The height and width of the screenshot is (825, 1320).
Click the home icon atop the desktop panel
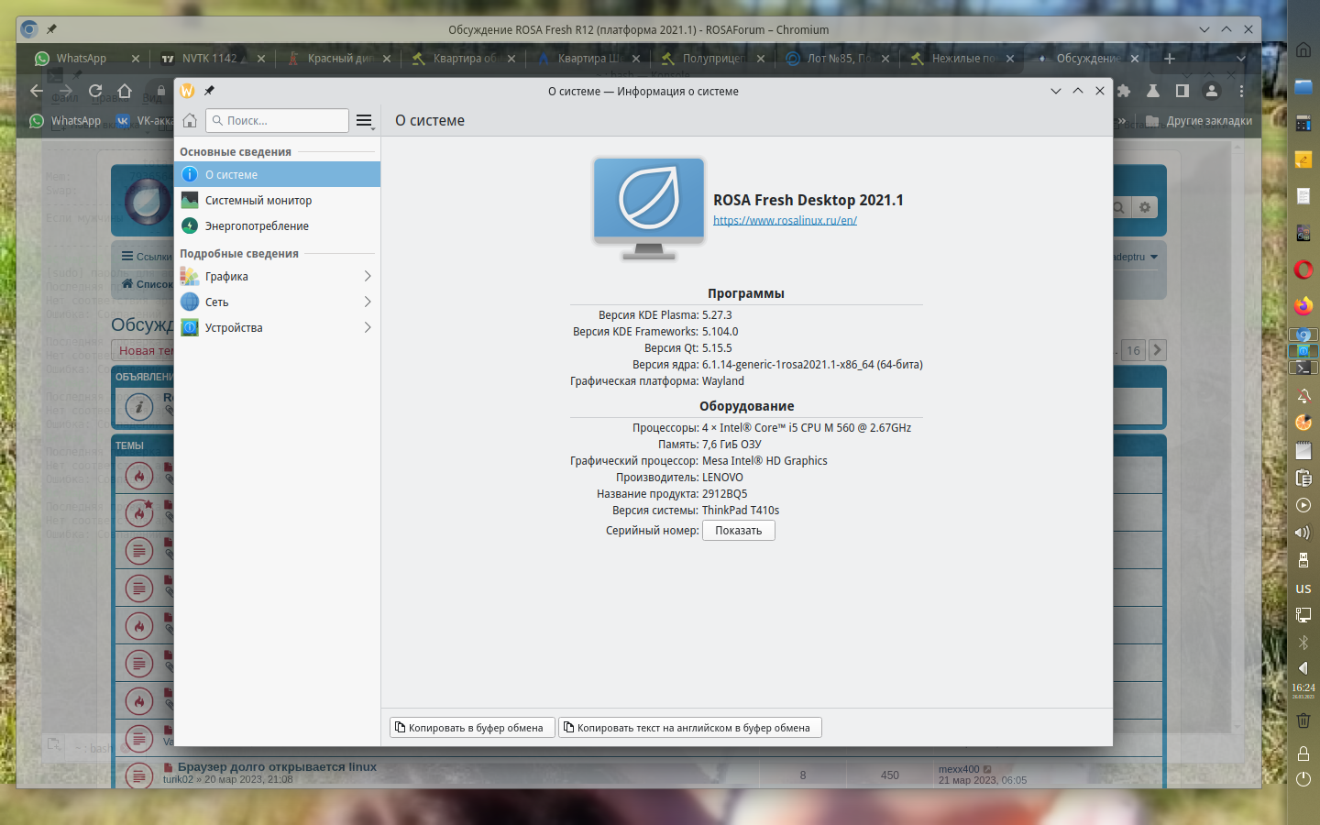point(1303,49)
